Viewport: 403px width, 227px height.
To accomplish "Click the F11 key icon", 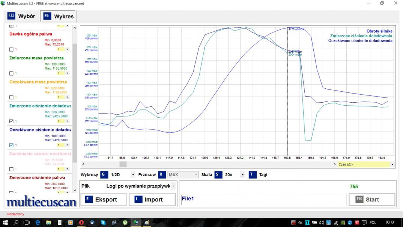I will tap(11, 16).
